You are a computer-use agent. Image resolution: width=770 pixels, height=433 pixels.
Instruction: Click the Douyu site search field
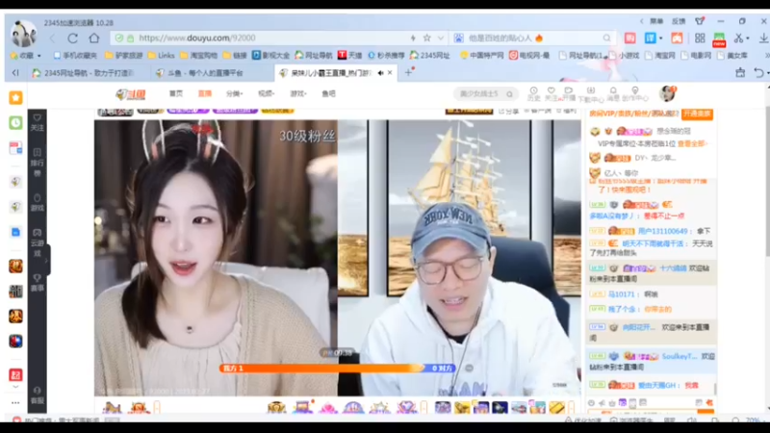[x=485, y=93]
